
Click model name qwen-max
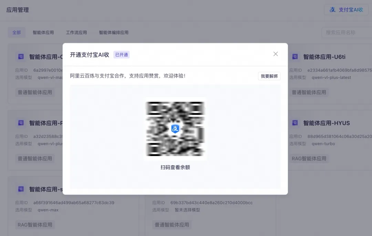click(x=48, y=210)
